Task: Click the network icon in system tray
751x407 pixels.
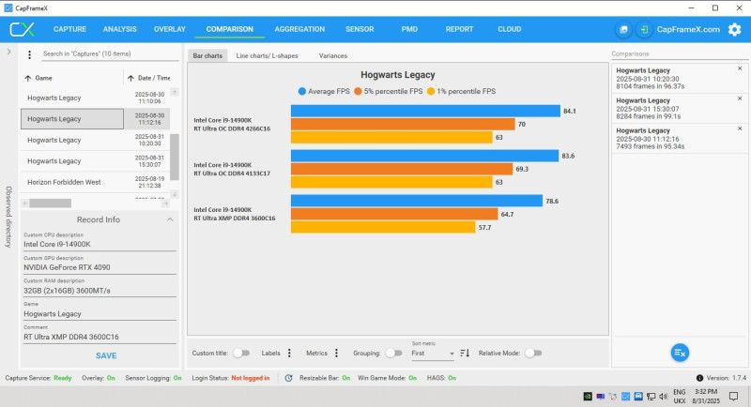Action: click(x=651, y=397)
